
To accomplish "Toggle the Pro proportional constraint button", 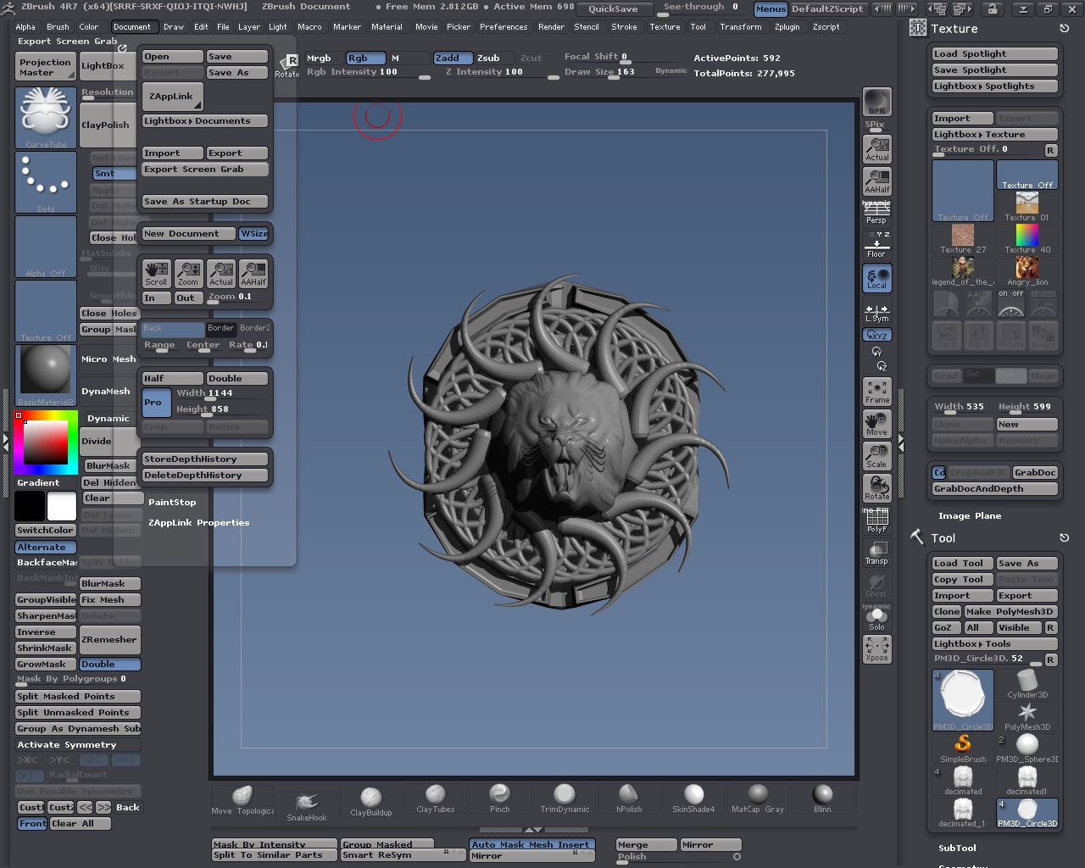I will (x=157, y=402).
